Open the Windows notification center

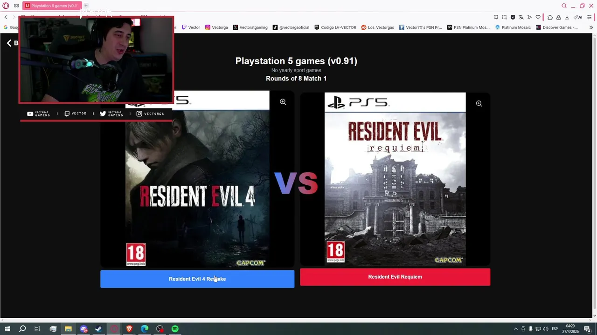tap(587, 329)
